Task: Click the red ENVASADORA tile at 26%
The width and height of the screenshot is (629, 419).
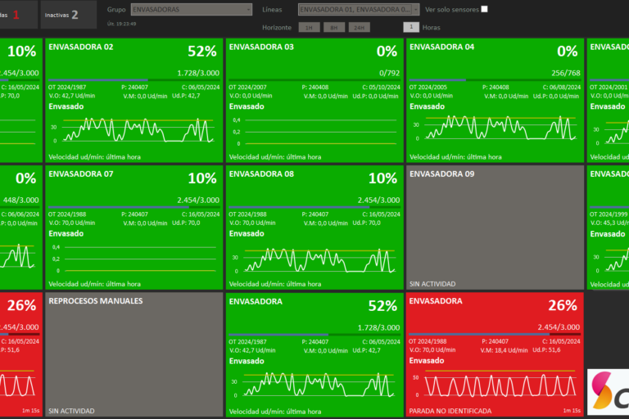Action: [496, 344]
